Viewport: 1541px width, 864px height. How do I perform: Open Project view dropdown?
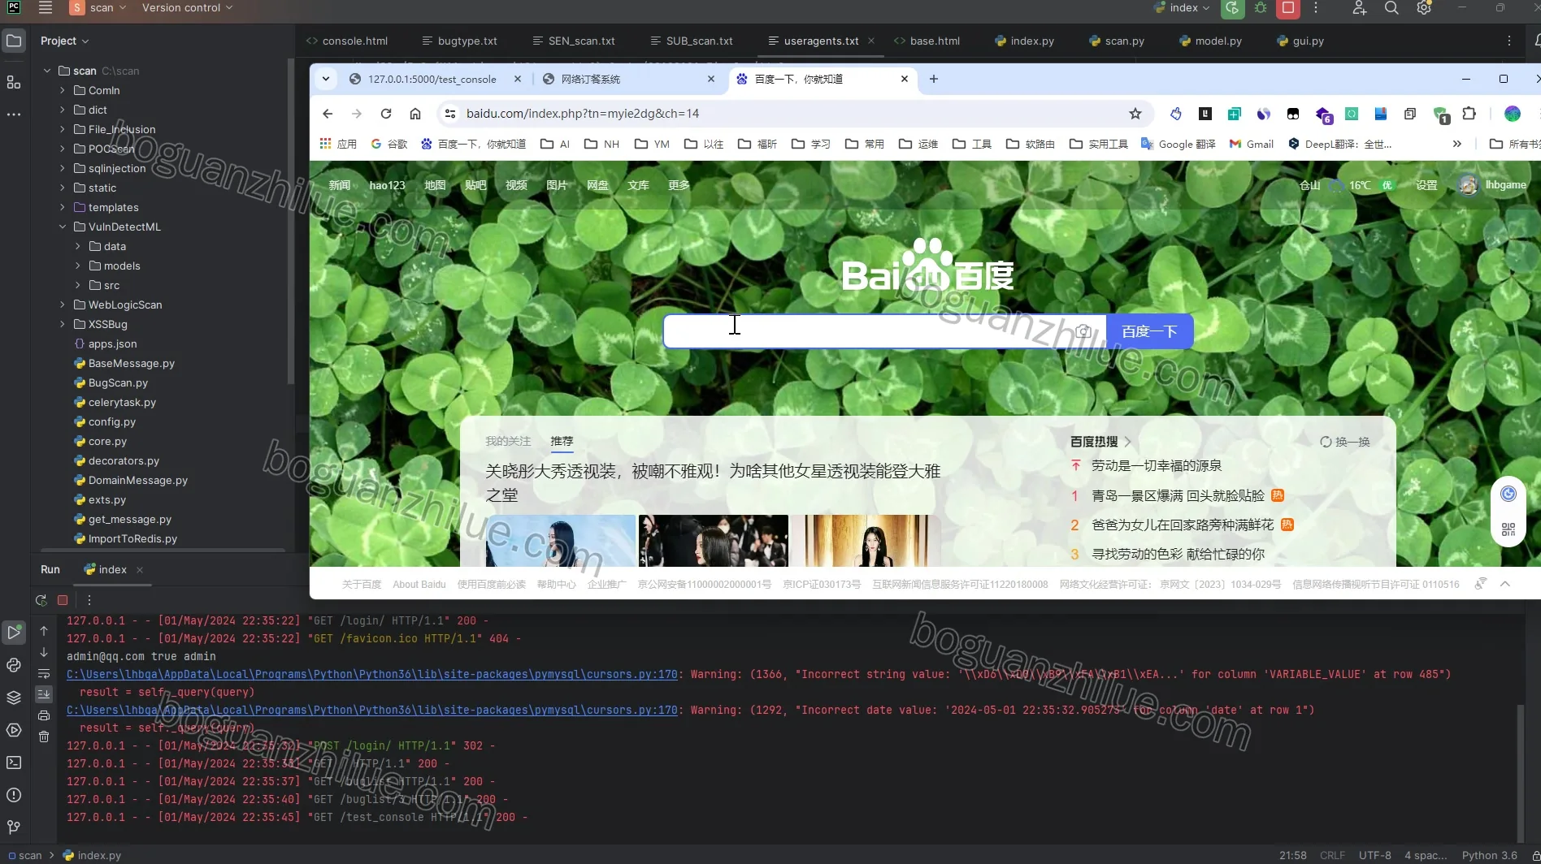click(x=65, y=41)
